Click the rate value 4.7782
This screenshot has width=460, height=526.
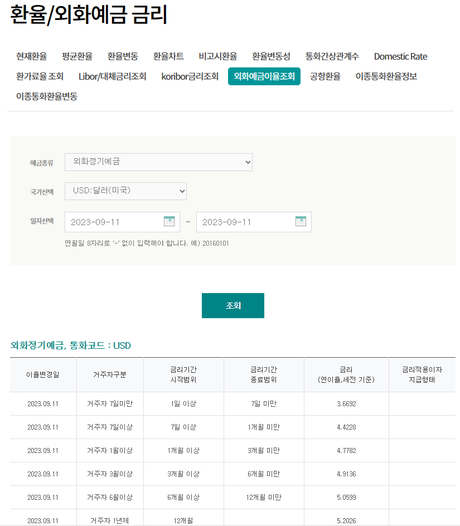[x=346, y=451]
